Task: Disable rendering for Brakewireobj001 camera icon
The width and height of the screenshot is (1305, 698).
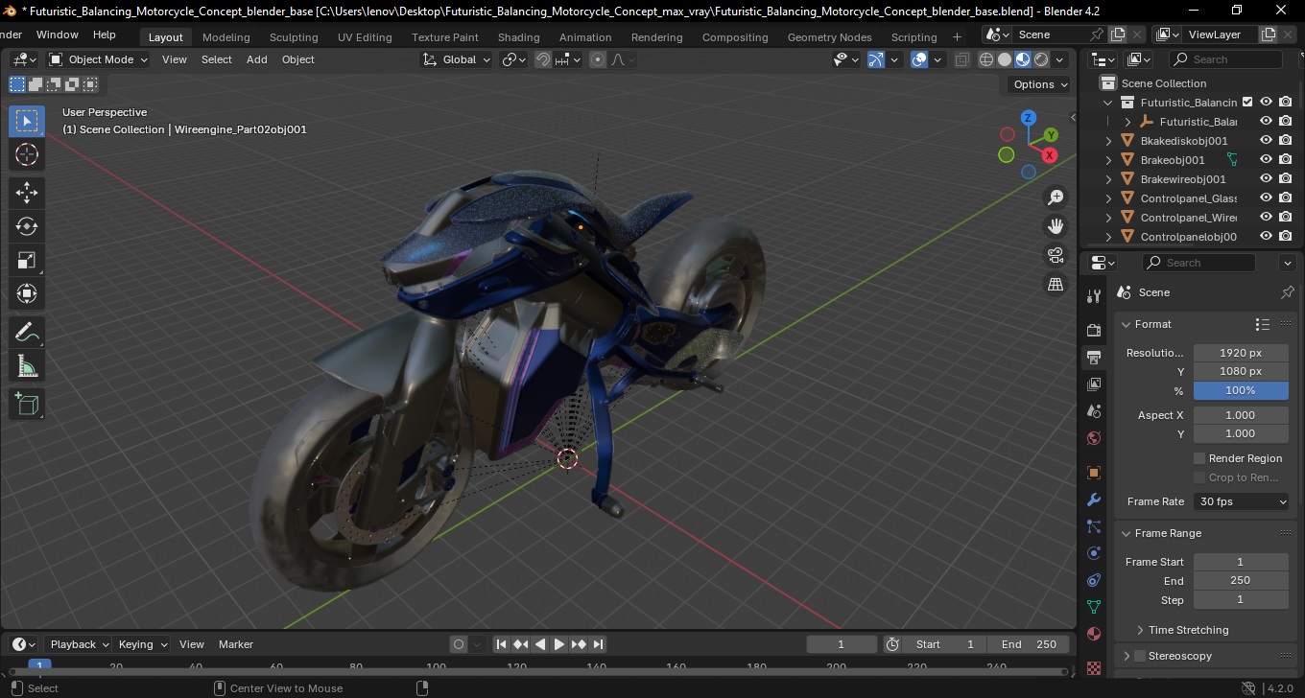Action: (1286, 179)
